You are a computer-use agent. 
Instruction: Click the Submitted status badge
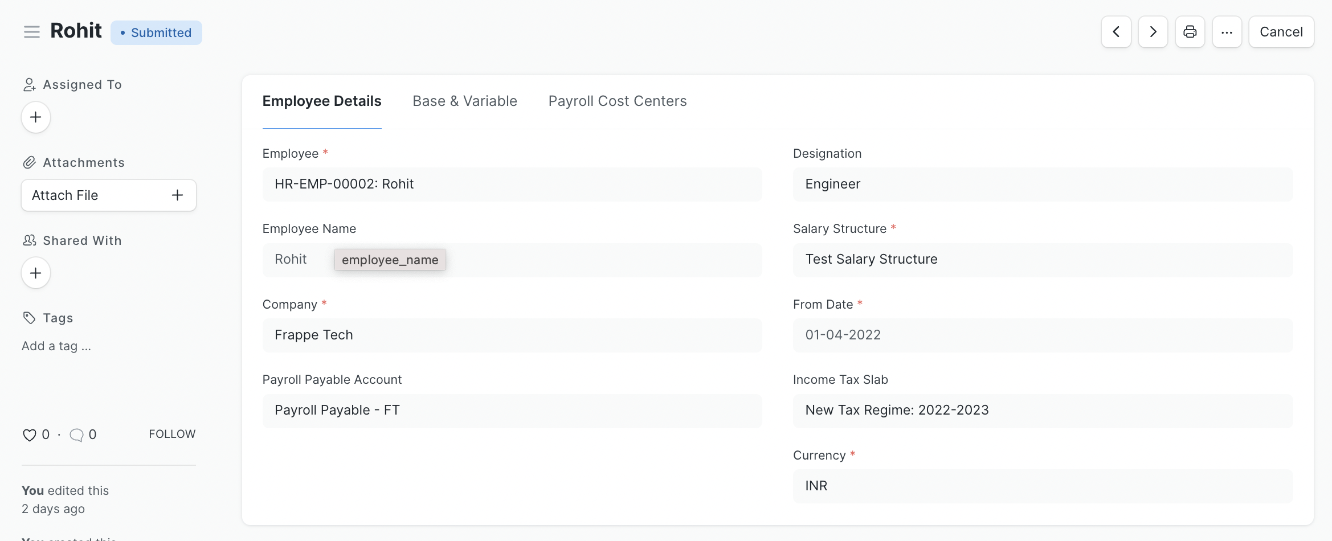(156, 32)
